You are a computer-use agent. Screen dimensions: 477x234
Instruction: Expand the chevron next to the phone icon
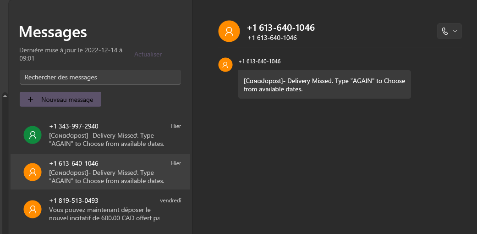click(x=455, y=31)
